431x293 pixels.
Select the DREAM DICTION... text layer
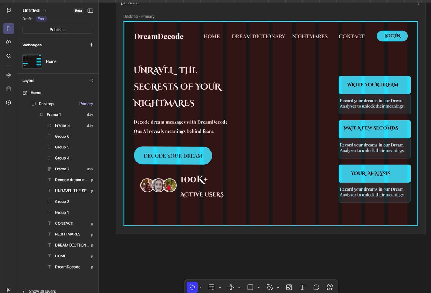tap(57, 245)
